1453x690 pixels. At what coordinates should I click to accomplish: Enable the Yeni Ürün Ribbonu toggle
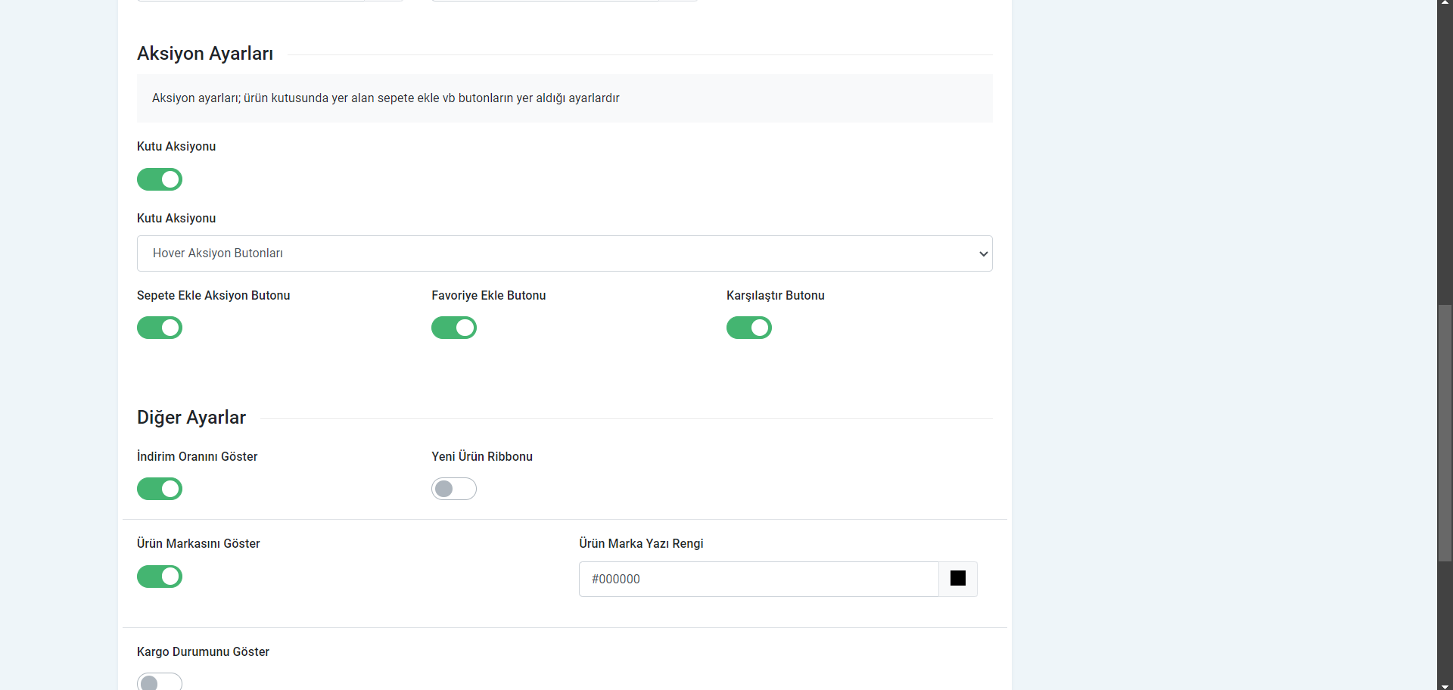pos(454,489)
